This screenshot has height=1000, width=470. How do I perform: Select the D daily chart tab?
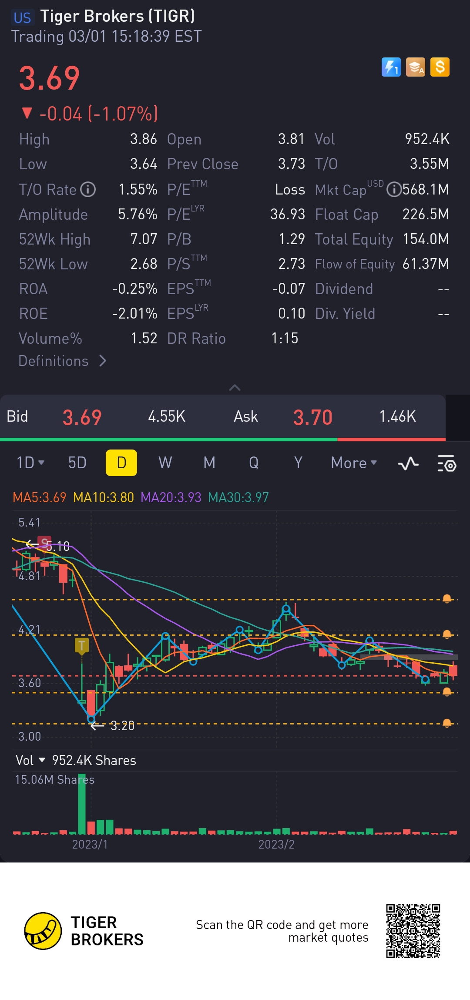pyautogui.click(x=121, y=463)
